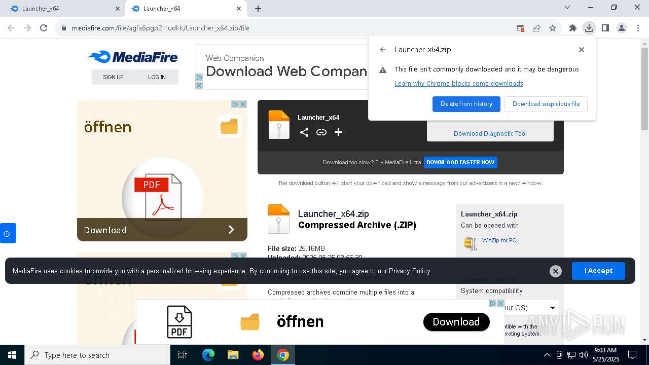649x365 pixels.
Task: Close the left sidebar ad with X
Action: click(x=243, y=104)
